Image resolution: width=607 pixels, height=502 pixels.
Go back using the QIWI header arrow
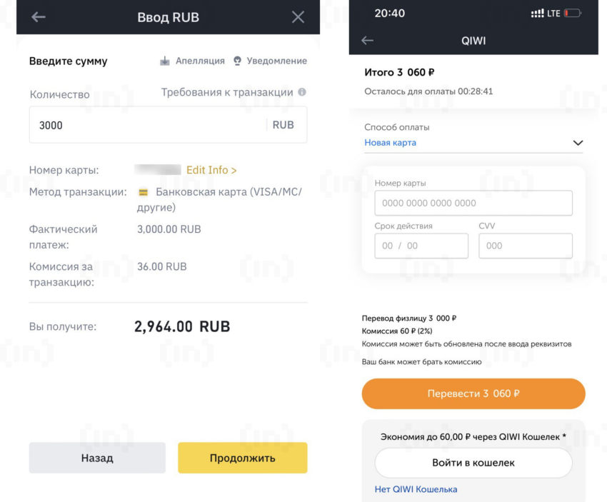point(367,41)
